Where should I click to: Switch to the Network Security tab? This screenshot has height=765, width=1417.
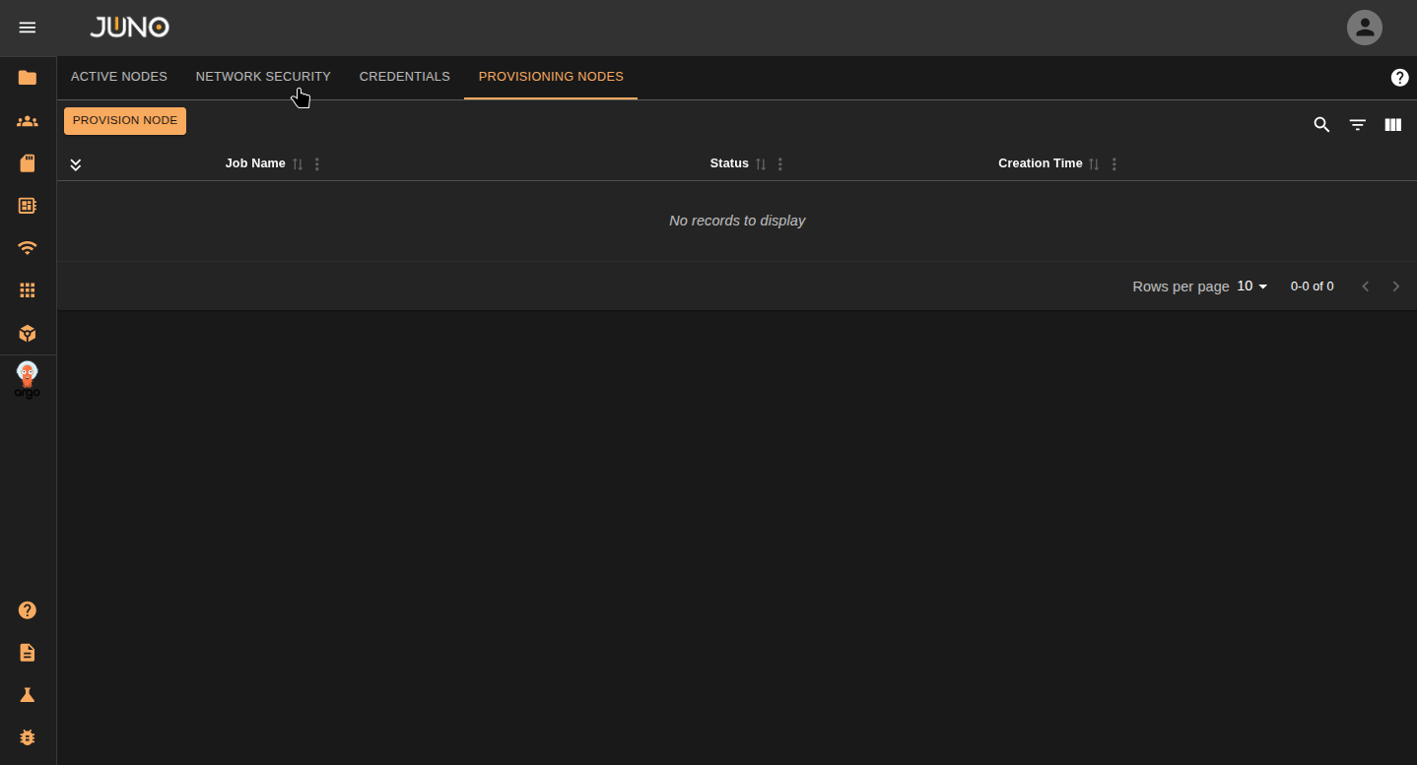[x=263, y=77]
